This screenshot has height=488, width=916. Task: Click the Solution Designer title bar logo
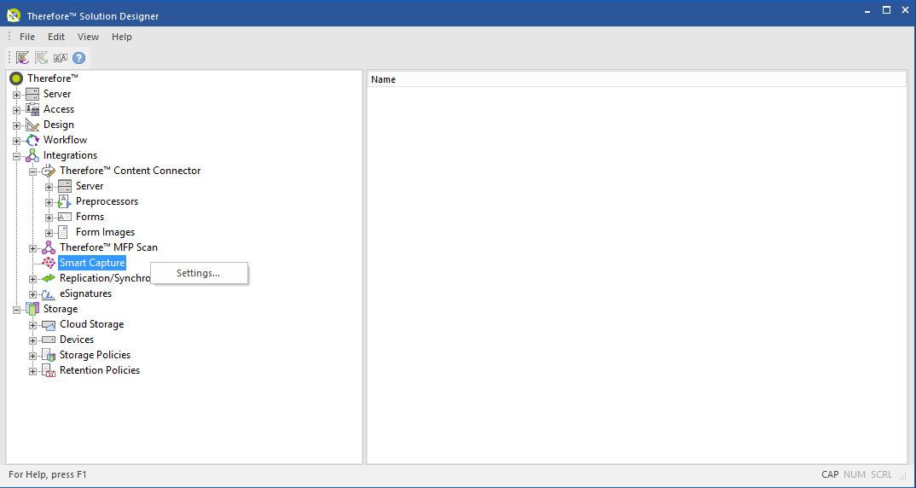point(14,14)
